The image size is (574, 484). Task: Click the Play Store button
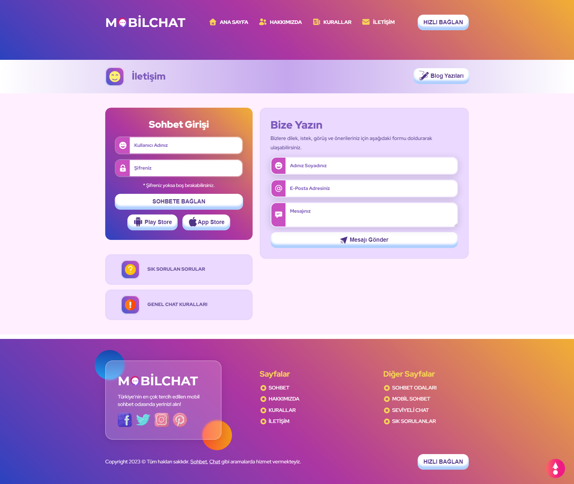(x=153, y=221)
